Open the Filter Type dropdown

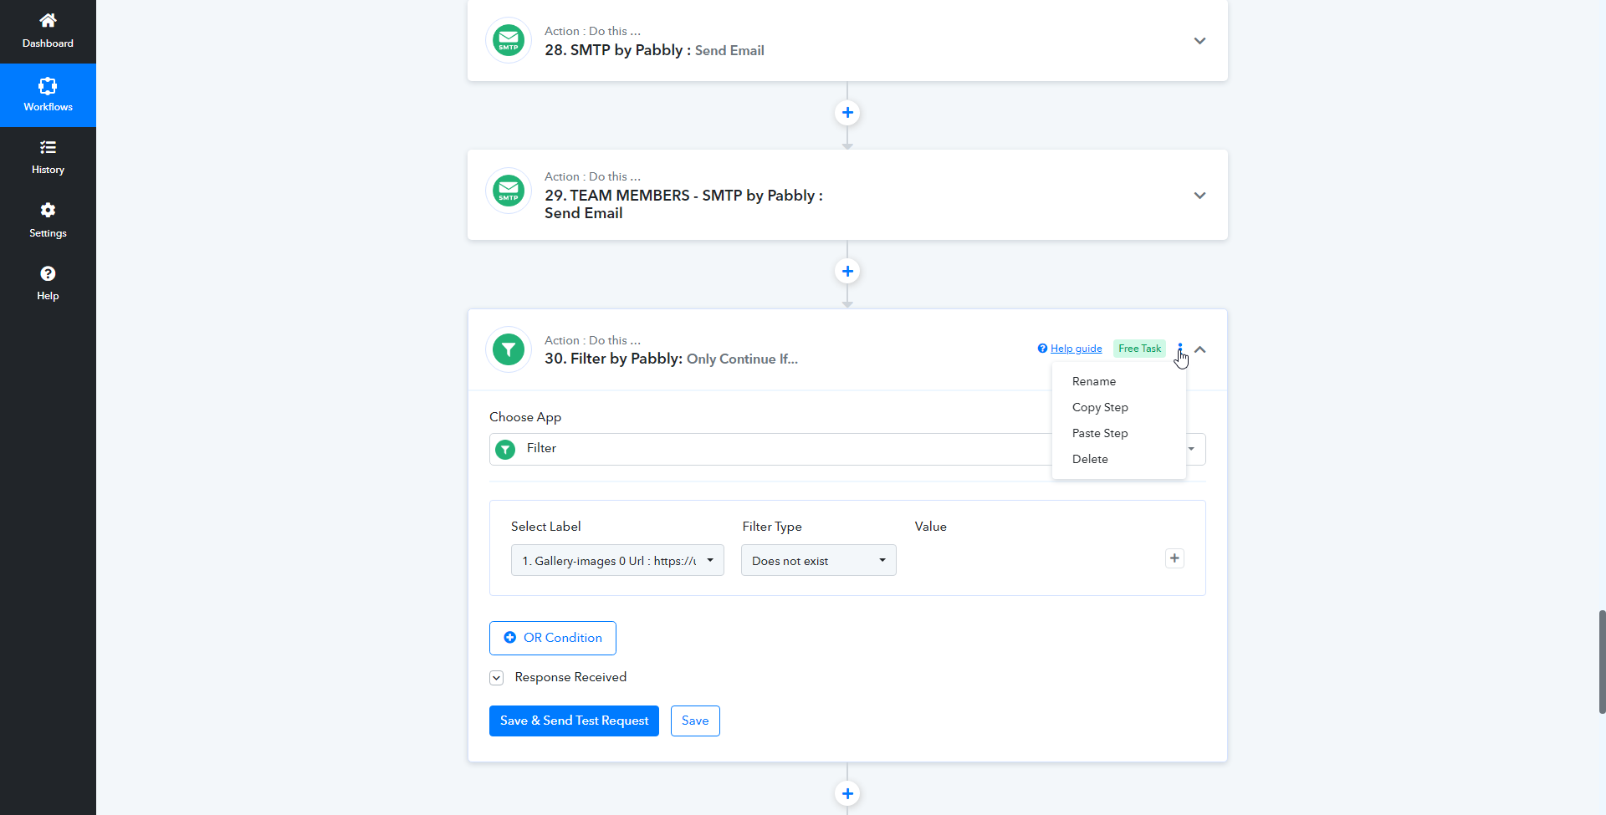point(819,560)
